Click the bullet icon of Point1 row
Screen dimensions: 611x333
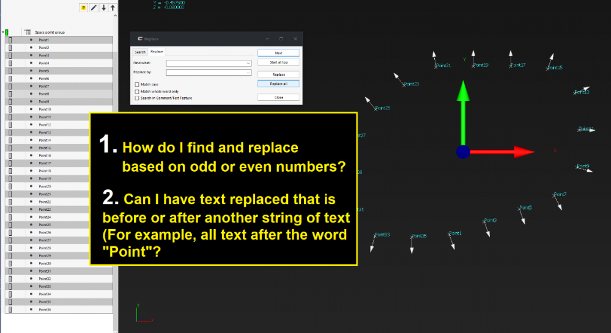pos(31,40)
